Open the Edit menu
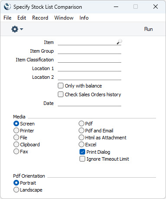Screen dimensions: 166x199 coord(22,18)
